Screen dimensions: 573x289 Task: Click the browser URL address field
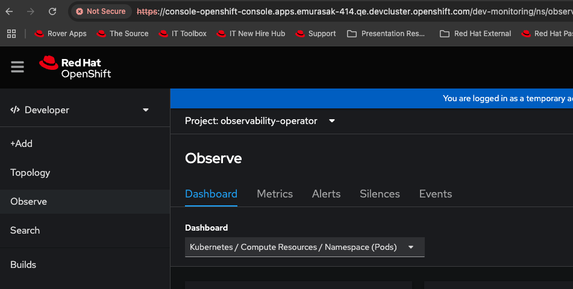[x=349, y=11]
